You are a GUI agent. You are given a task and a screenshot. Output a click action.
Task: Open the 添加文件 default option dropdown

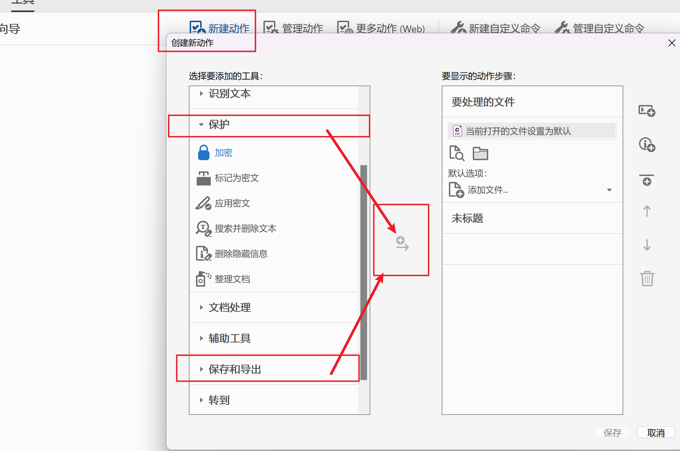coord(609,190)
